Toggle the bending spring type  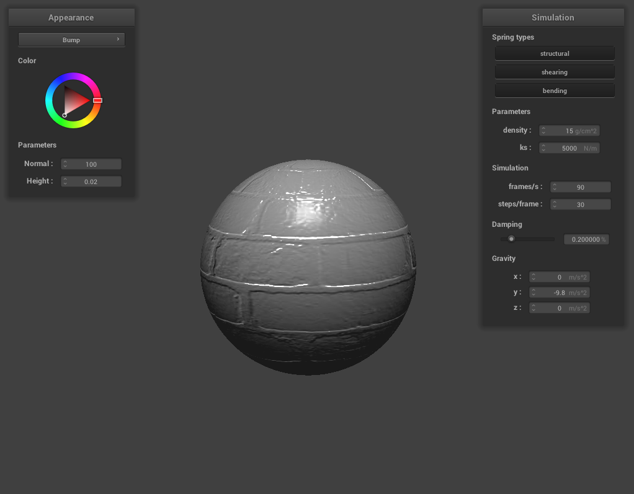click(555, 90)
